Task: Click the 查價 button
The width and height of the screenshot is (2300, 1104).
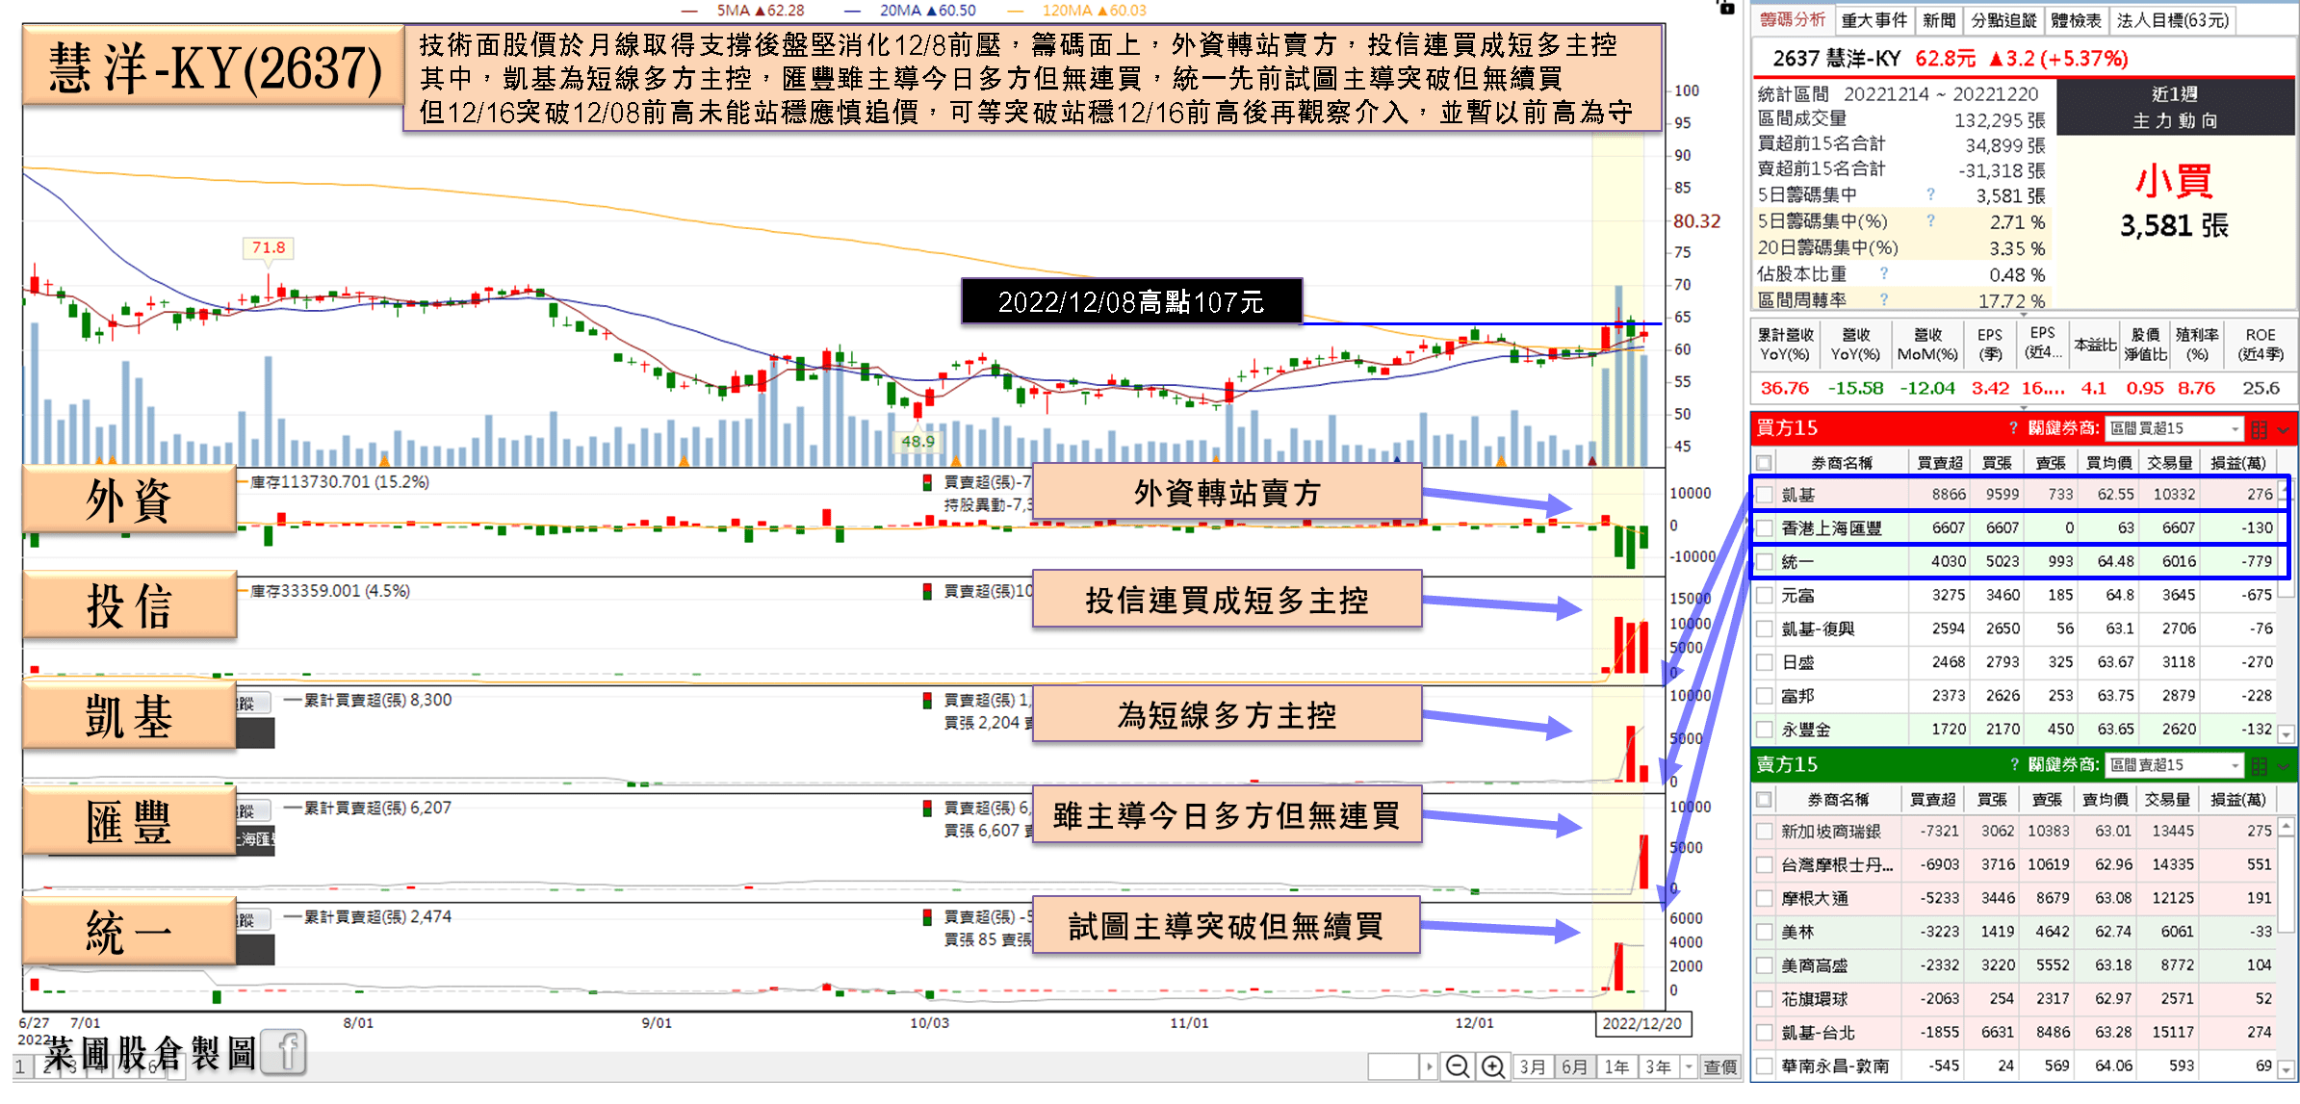Action: click(x=1719, y=1066)
